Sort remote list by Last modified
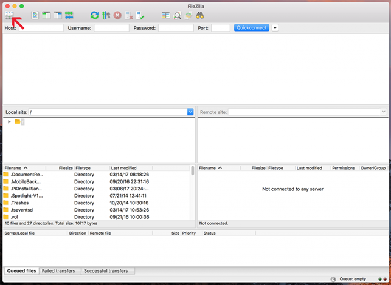The height and width of the screenshot is (285, 391). [313, 168]
